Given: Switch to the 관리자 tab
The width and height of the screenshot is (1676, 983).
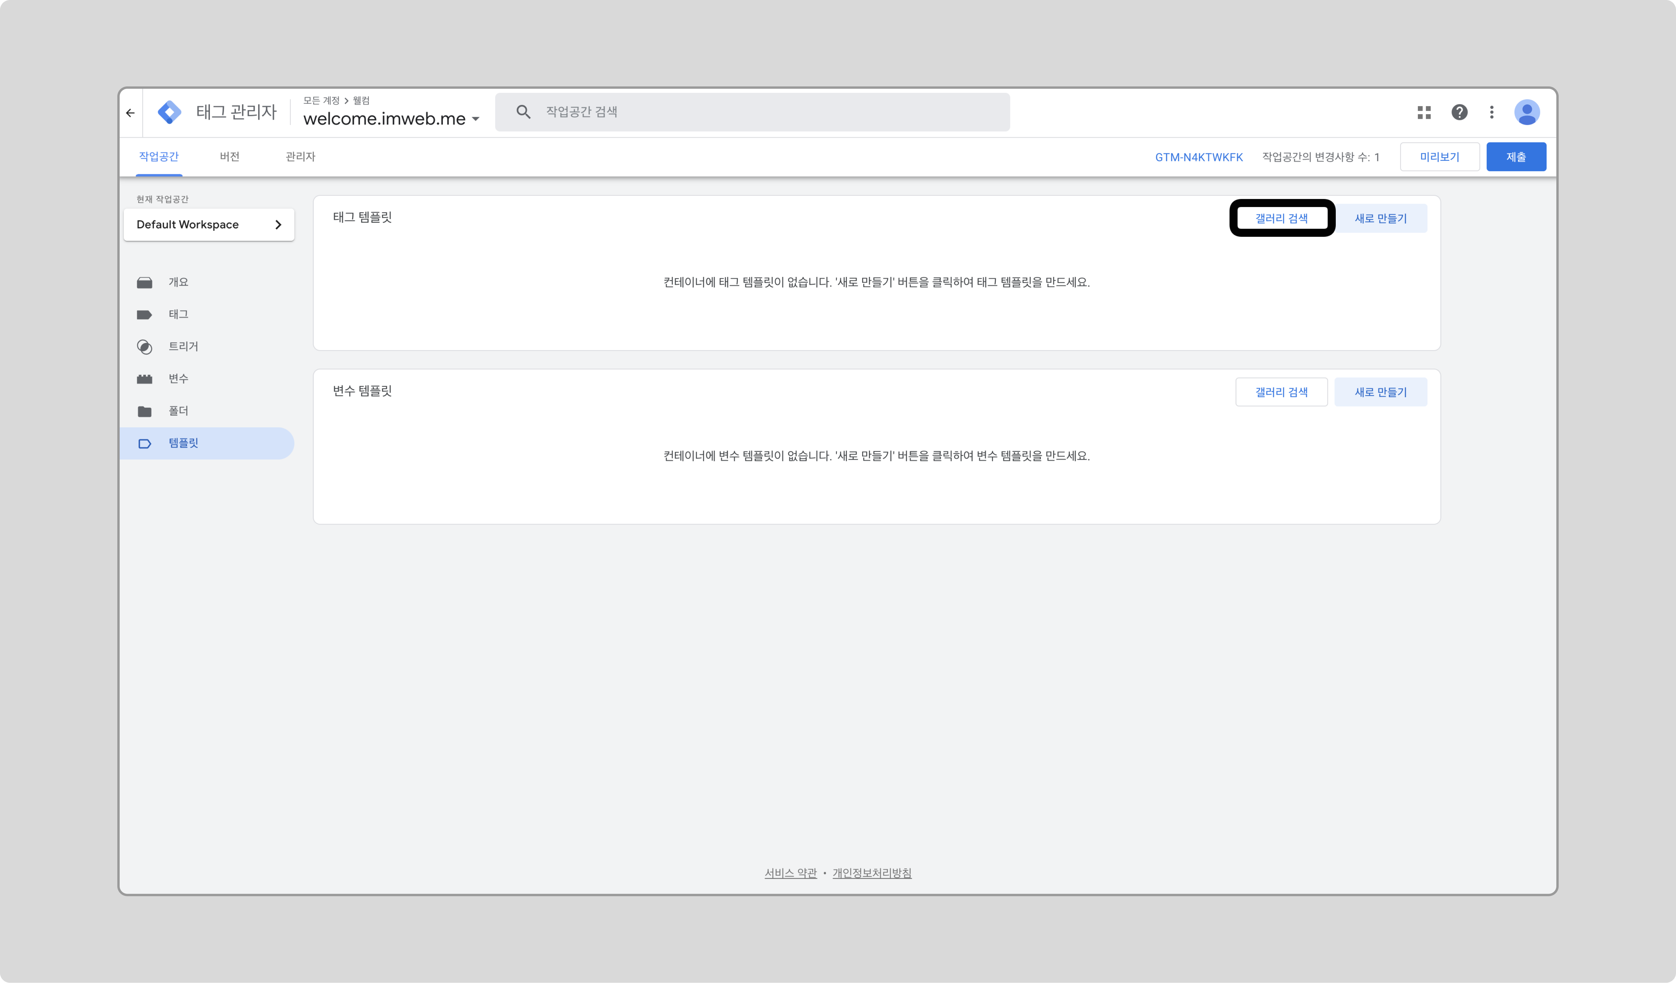Looking at the screenshot, I should coord(301,157).
